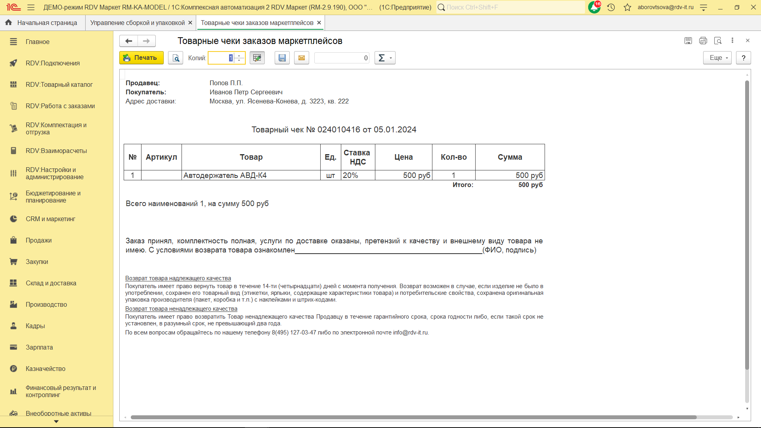This screenshot has width=761, height=428.
Task: Click the horizontal scrollbar of document
Action: tap(413, 417)
